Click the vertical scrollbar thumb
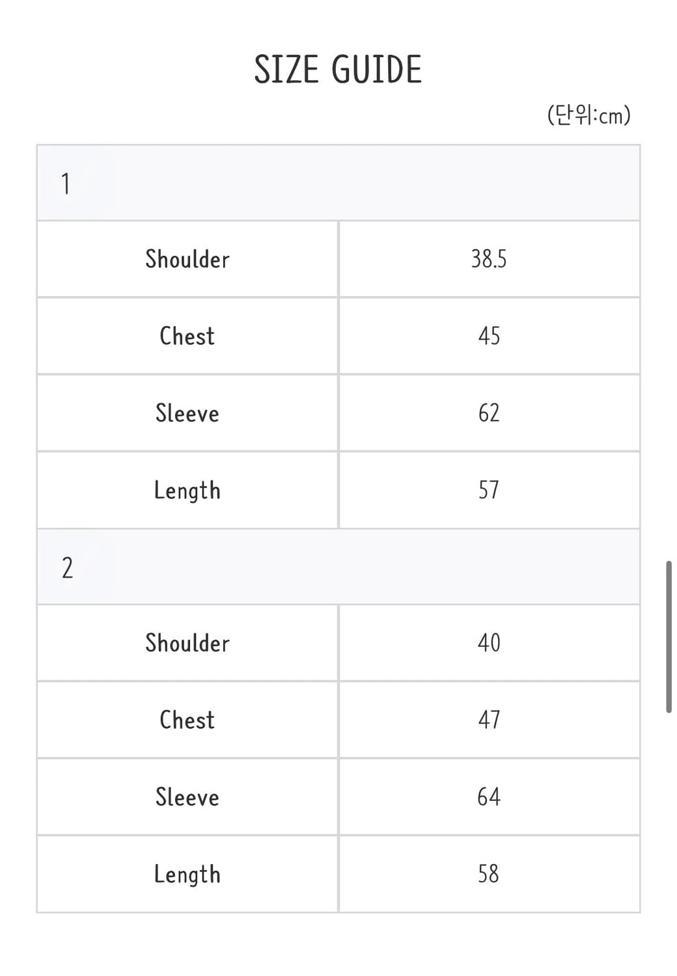The width and height of the screenshot is (677, 976). [669, 637]
